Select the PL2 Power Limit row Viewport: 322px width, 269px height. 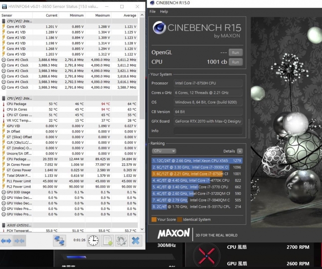[x=69, y=187]
